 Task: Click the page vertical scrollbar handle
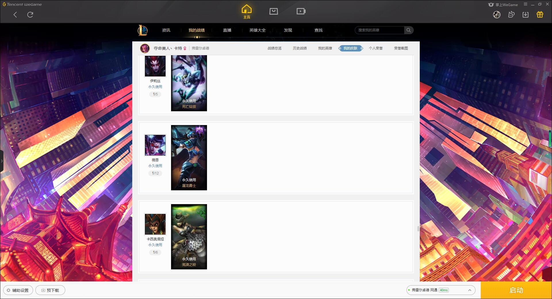418,229
